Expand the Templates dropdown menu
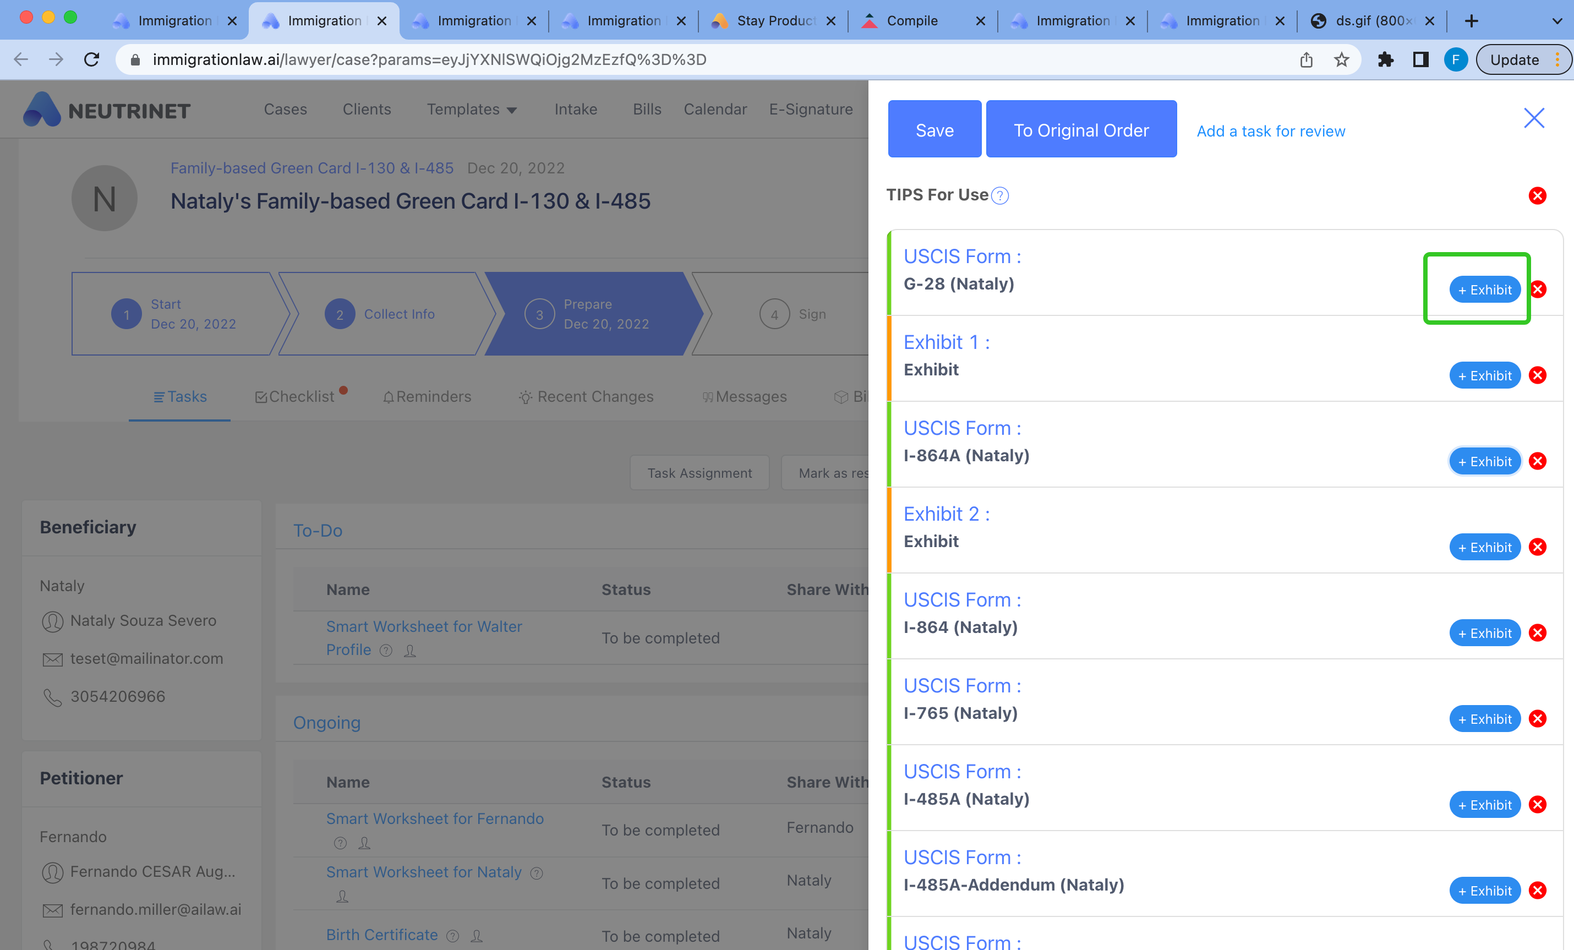The height and width of the screenshot is (950, 1574). click(472, 109)
